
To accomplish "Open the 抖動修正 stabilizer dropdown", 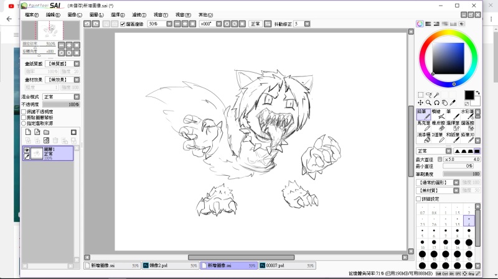I will click(307, 24).
